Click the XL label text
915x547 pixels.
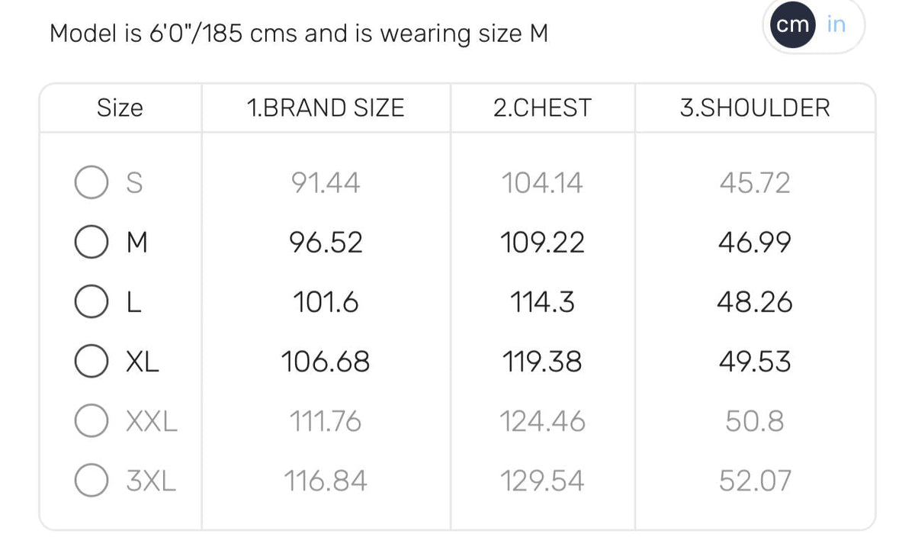143,361
